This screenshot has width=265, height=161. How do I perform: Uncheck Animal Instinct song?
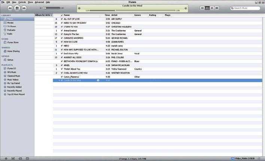(62, 31)
